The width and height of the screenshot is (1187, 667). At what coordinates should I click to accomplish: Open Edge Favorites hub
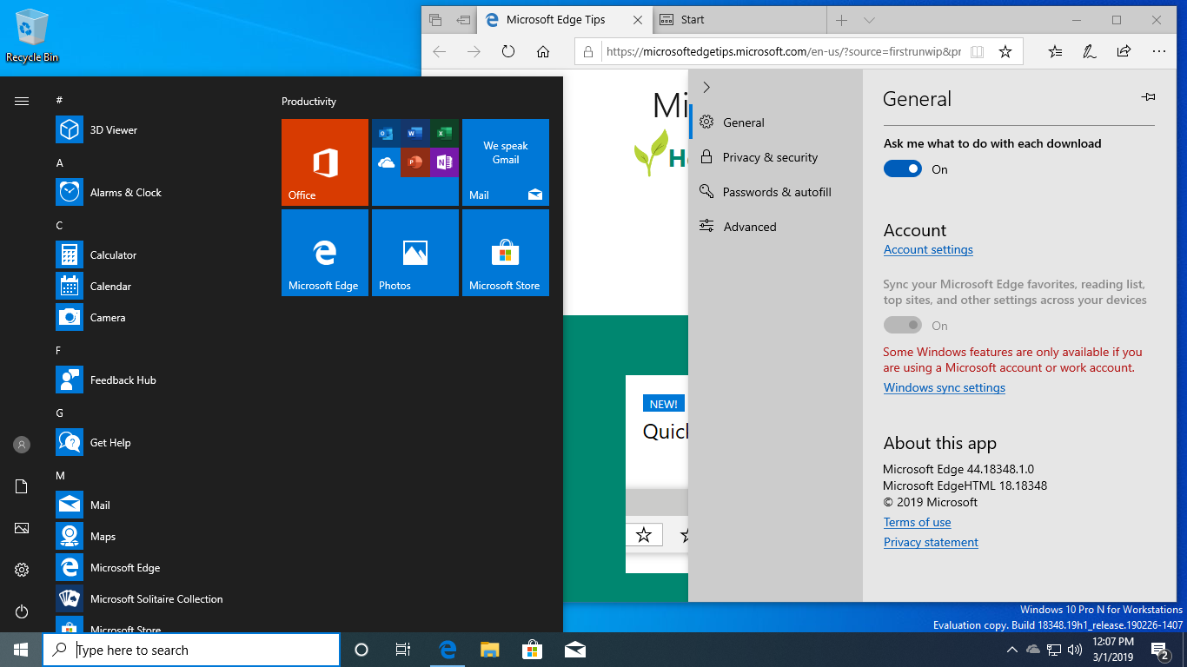[x=1055, y=52]
